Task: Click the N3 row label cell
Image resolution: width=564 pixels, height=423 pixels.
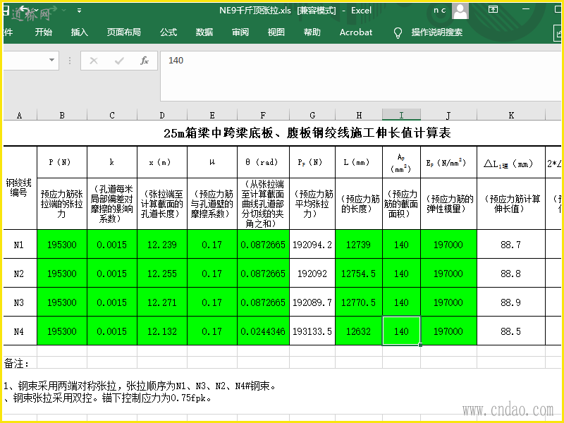Action: (x=19, y=302)
